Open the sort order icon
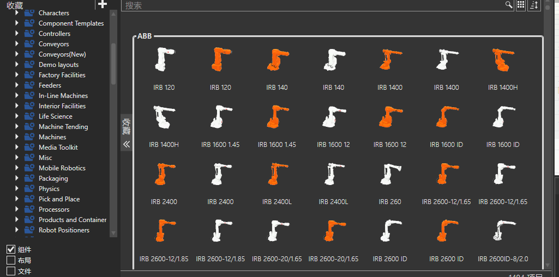Screen dimensions: 559x277 534,4
